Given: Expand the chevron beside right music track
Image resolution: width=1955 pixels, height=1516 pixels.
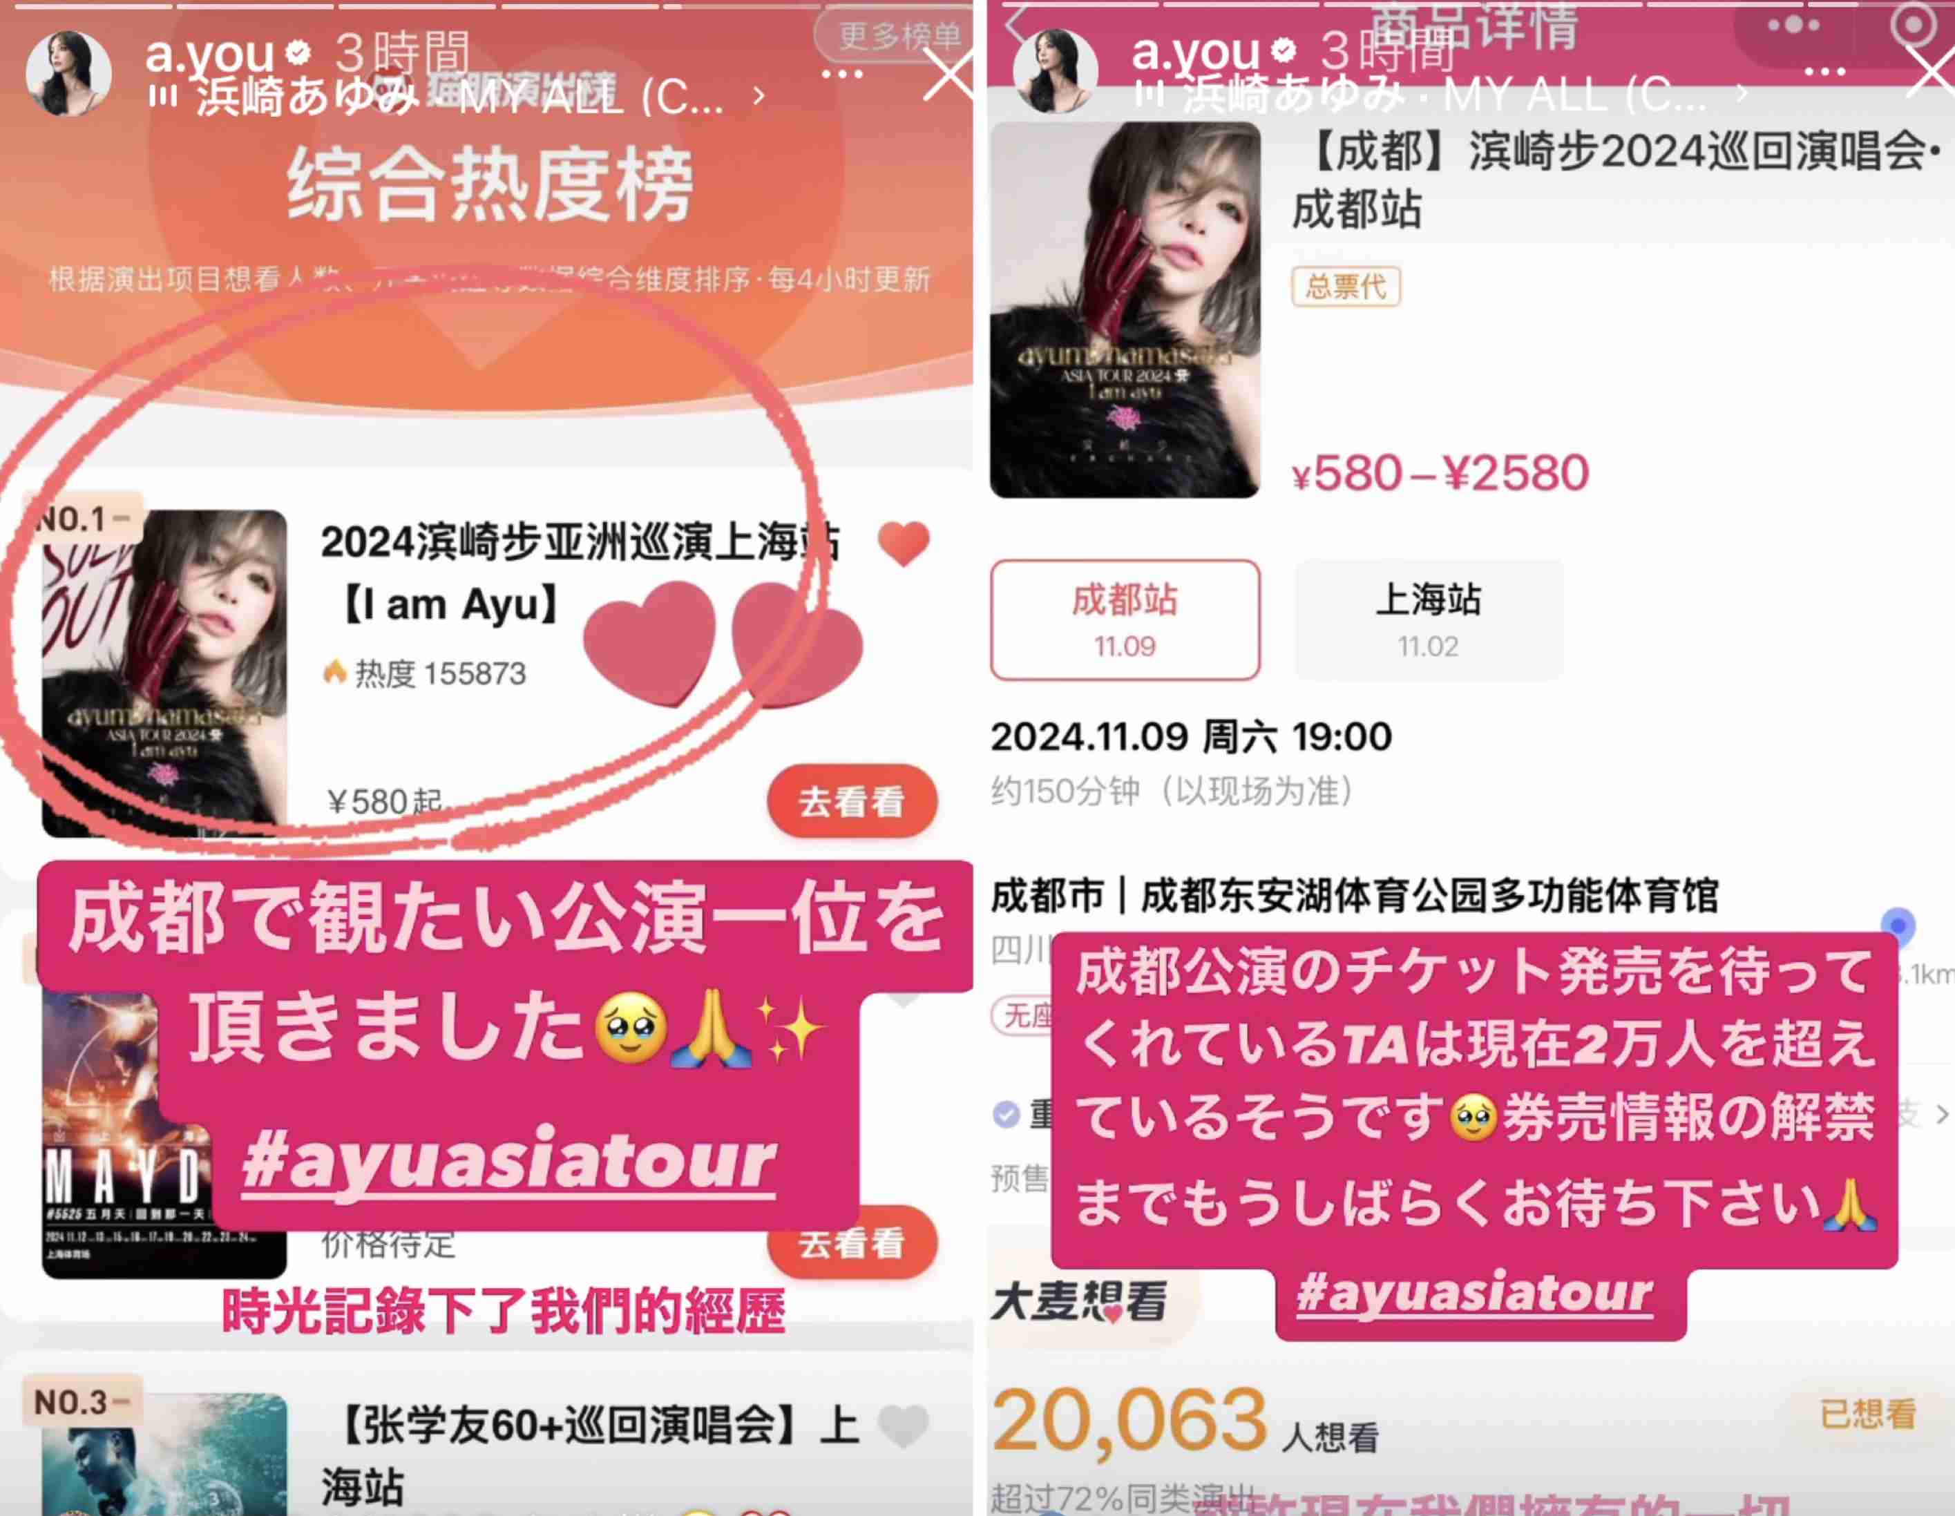Looking at the screenshot, I should tap(1741, 93).
